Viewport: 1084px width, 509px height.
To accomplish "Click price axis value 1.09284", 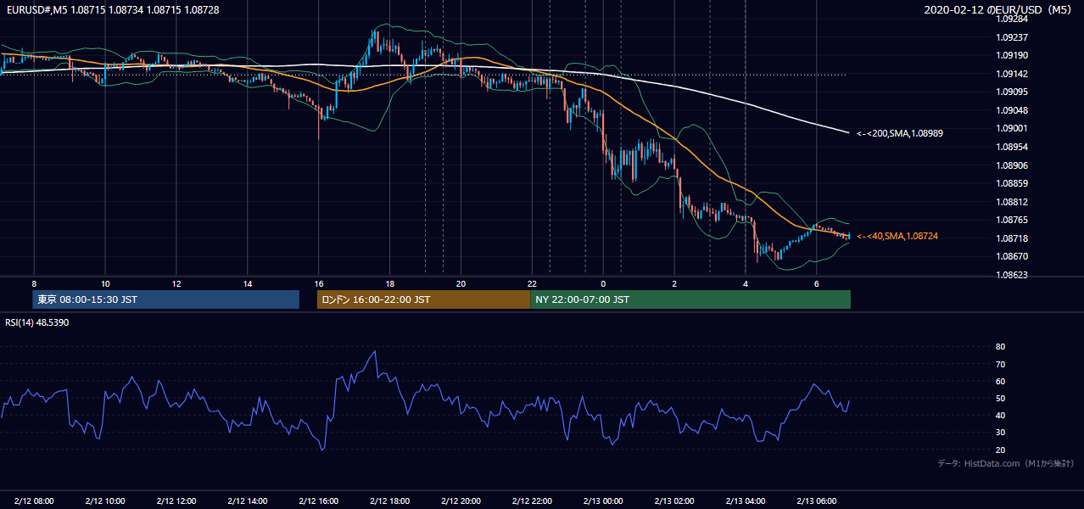I will pyautogui.click(x=1011, y=20).
